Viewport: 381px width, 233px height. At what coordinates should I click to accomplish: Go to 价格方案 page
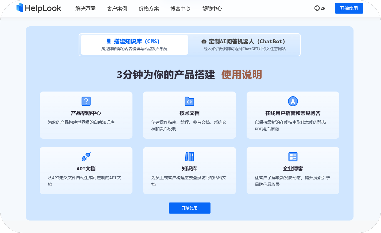(x=149, y=8)
